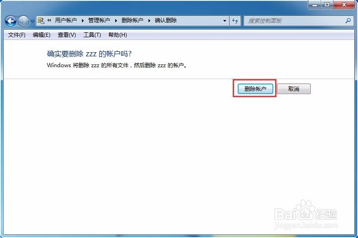Image resolution: width=358 pixels, height=238 pixels.
Task: Close the window with the red X
Action: click(x=344, y=5)
